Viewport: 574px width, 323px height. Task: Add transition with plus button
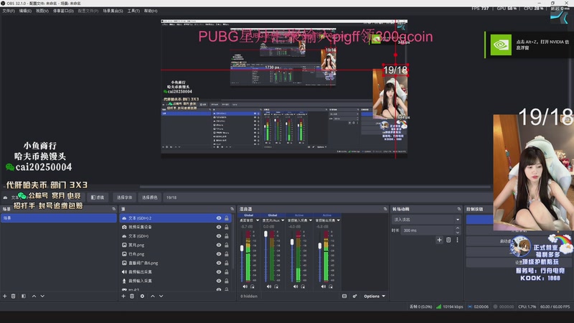(x=439, y=240)
